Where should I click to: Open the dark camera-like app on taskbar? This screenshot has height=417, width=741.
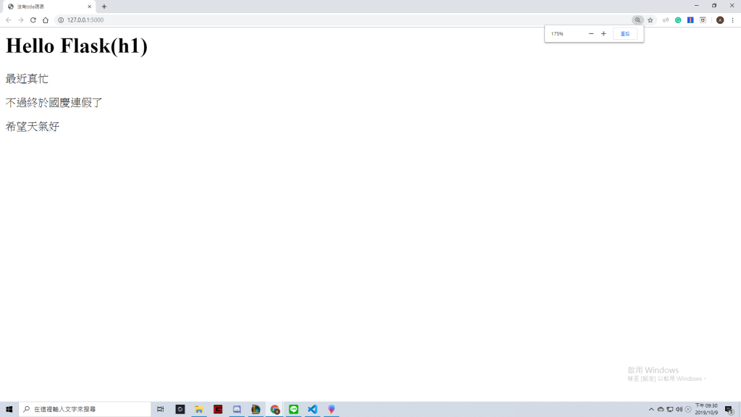(x=180, y=409)
